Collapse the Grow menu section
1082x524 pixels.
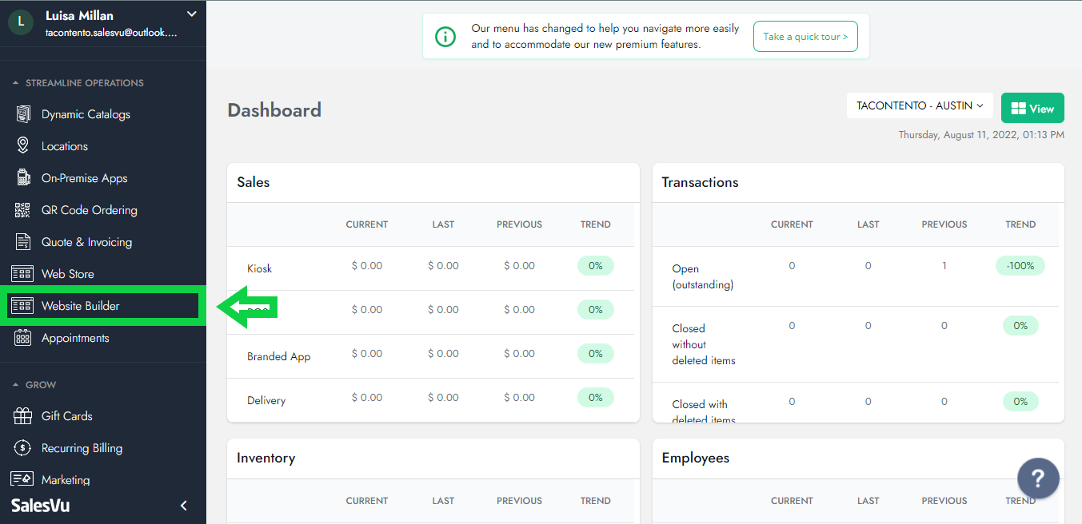[x=16, y=385]
